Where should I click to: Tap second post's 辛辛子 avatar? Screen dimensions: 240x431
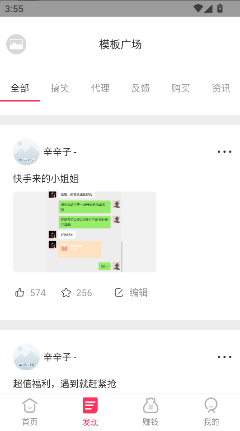point(26,357)
